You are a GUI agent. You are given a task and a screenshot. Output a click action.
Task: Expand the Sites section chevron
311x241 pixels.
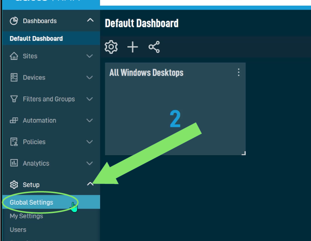90,56
